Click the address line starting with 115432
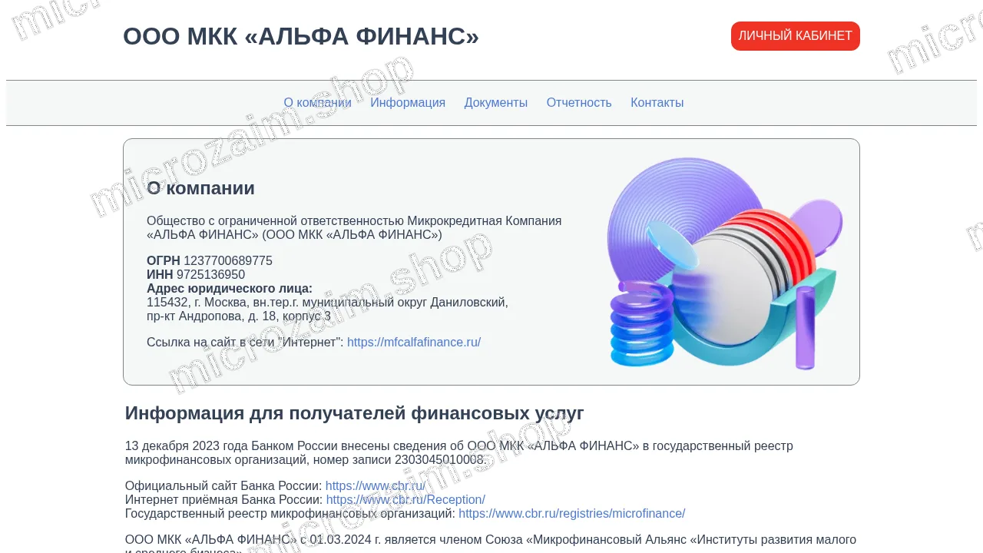Viewport: 983px width, 553px height. pos(327,303)
